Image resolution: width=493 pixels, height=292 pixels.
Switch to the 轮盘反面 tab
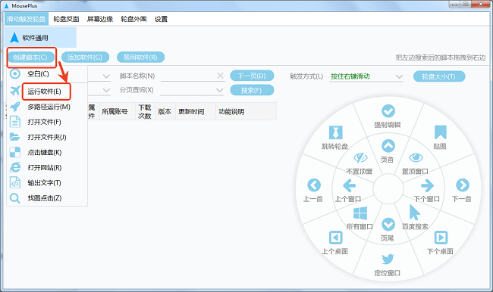pos(66,19)
